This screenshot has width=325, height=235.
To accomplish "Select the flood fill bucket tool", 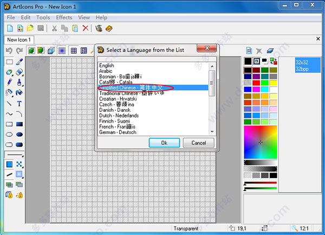I will point(19,92).
